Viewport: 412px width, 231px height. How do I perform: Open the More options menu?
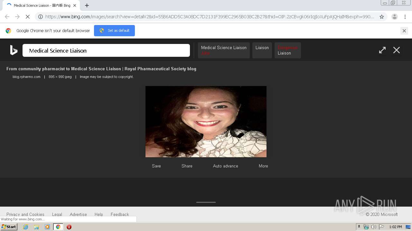click(263, 166)
